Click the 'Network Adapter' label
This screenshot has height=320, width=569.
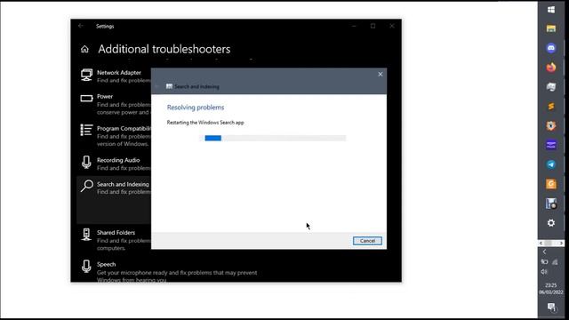pyautogui.click(x=119, y=73)
